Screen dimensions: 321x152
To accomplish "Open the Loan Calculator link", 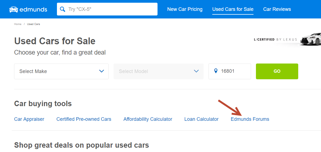I will coord(201,119).
